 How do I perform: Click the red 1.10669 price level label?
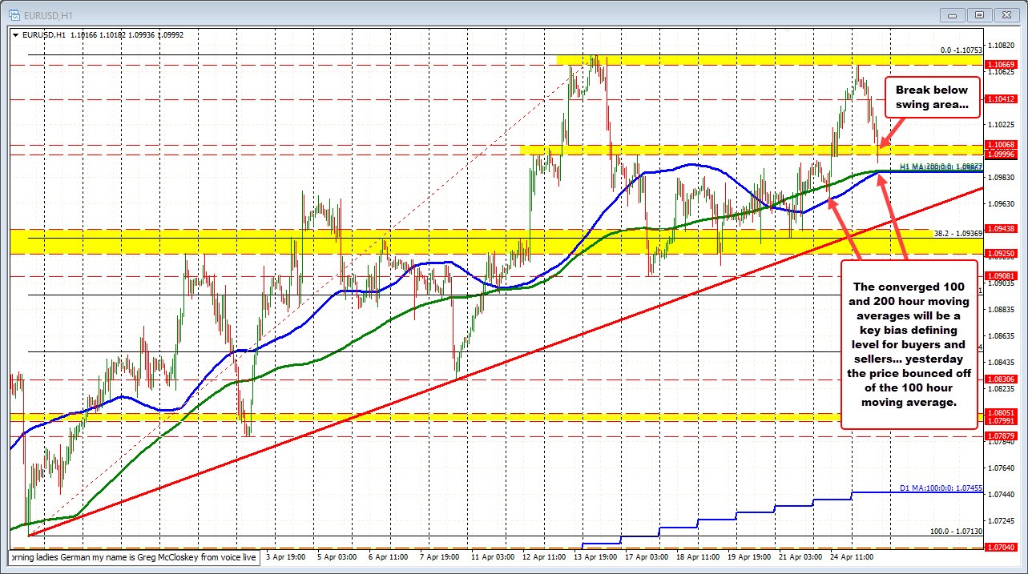1002,64
